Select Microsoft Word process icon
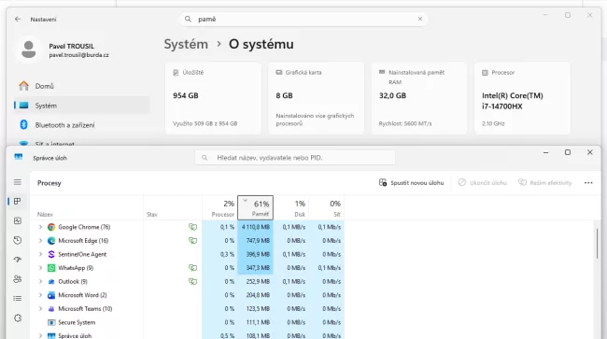The width and height of the screenshot is (607, 339). [51, 295]
